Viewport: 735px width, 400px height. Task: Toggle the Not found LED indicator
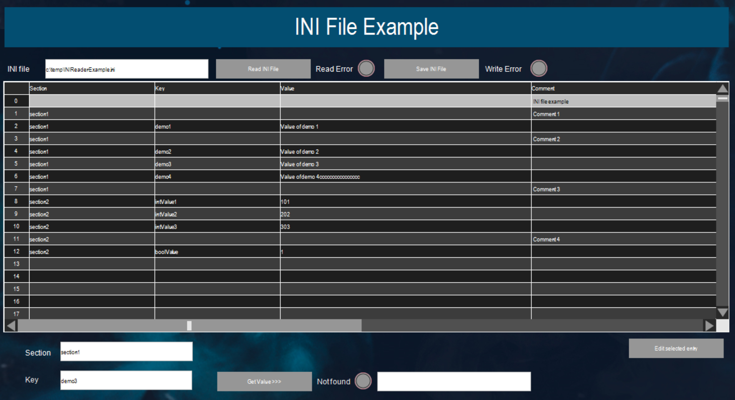[364, 381]
